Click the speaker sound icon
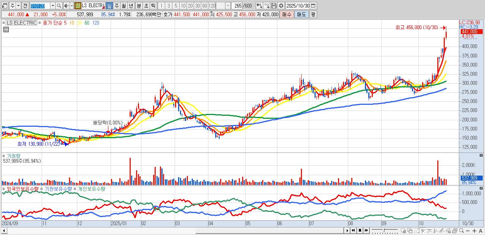This screenshot has height=235, width=485. coord(66,6)
